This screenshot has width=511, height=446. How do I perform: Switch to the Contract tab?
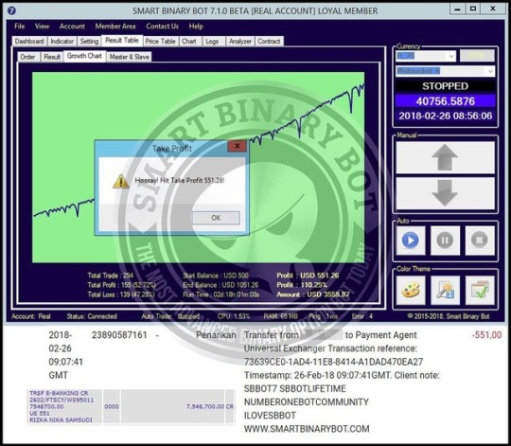tap(269, 42)
